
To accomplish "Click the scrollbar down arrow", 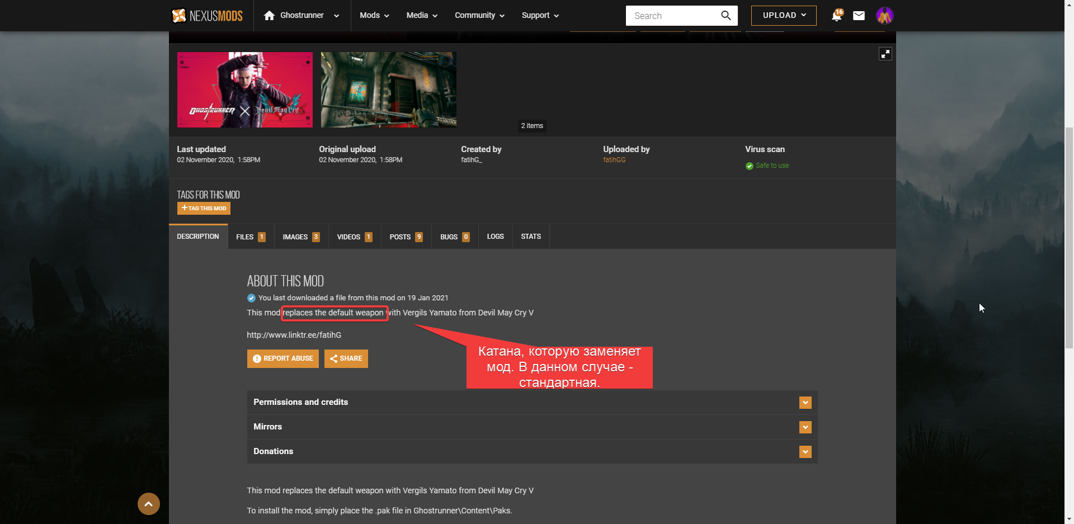I will click(x=1069, y=519).
